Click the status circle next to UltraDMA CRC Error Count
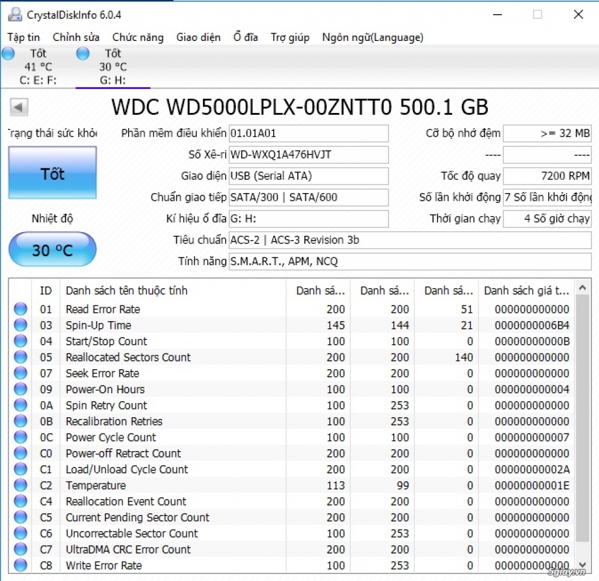 [x=20, y=549]
